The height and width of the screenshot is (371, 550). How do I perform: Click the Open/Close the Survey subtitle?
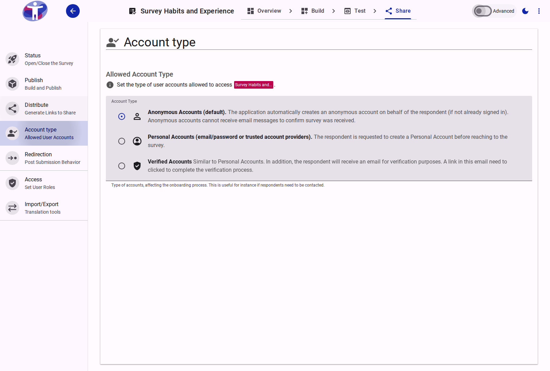(49, 63)
